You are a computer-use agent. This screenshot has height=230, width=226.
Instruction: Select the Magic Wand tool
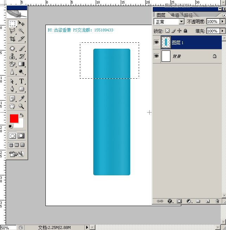(21, 31)
